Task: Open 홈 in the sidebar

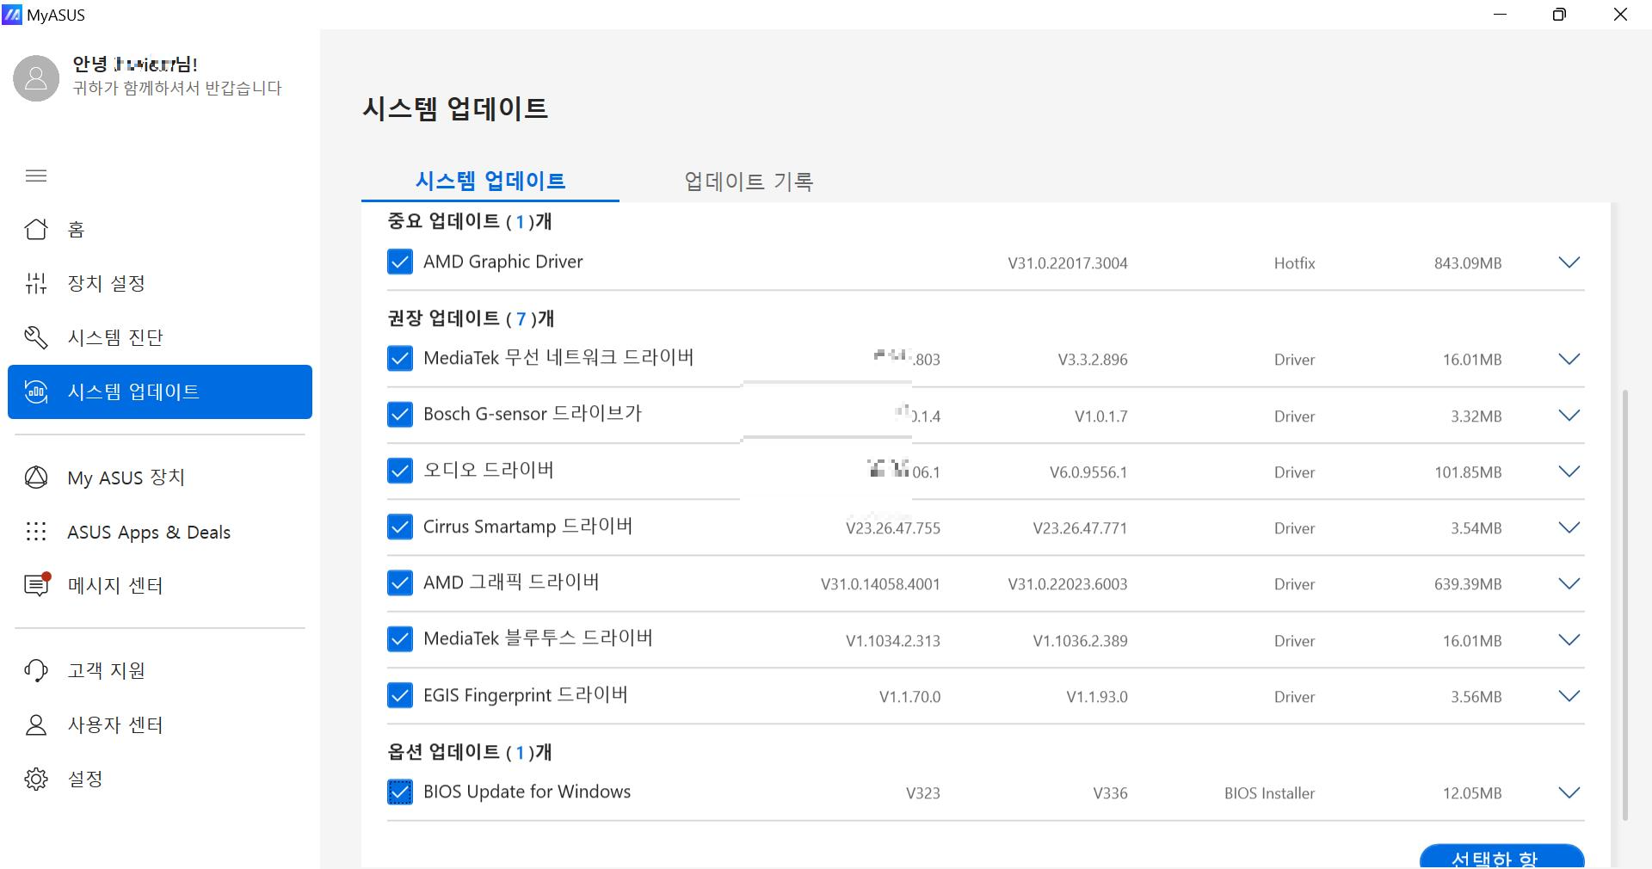Action: click(160, 229)
